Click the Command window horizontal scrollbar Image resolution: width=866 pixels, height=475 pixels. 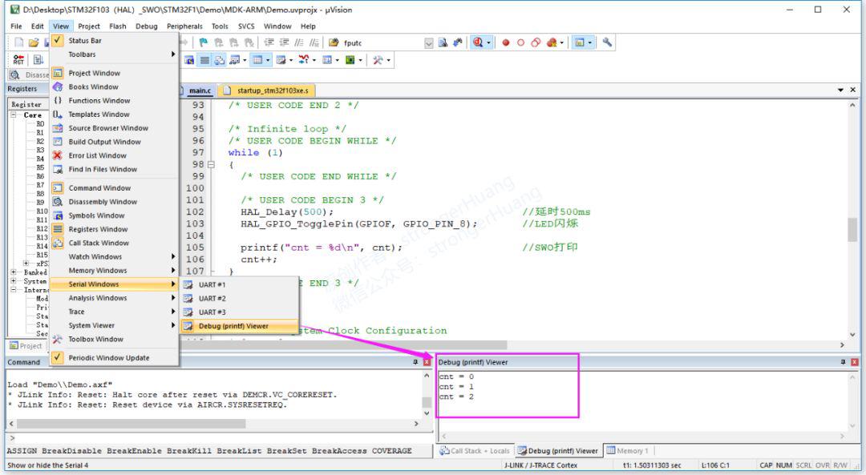tap(132, 424)
